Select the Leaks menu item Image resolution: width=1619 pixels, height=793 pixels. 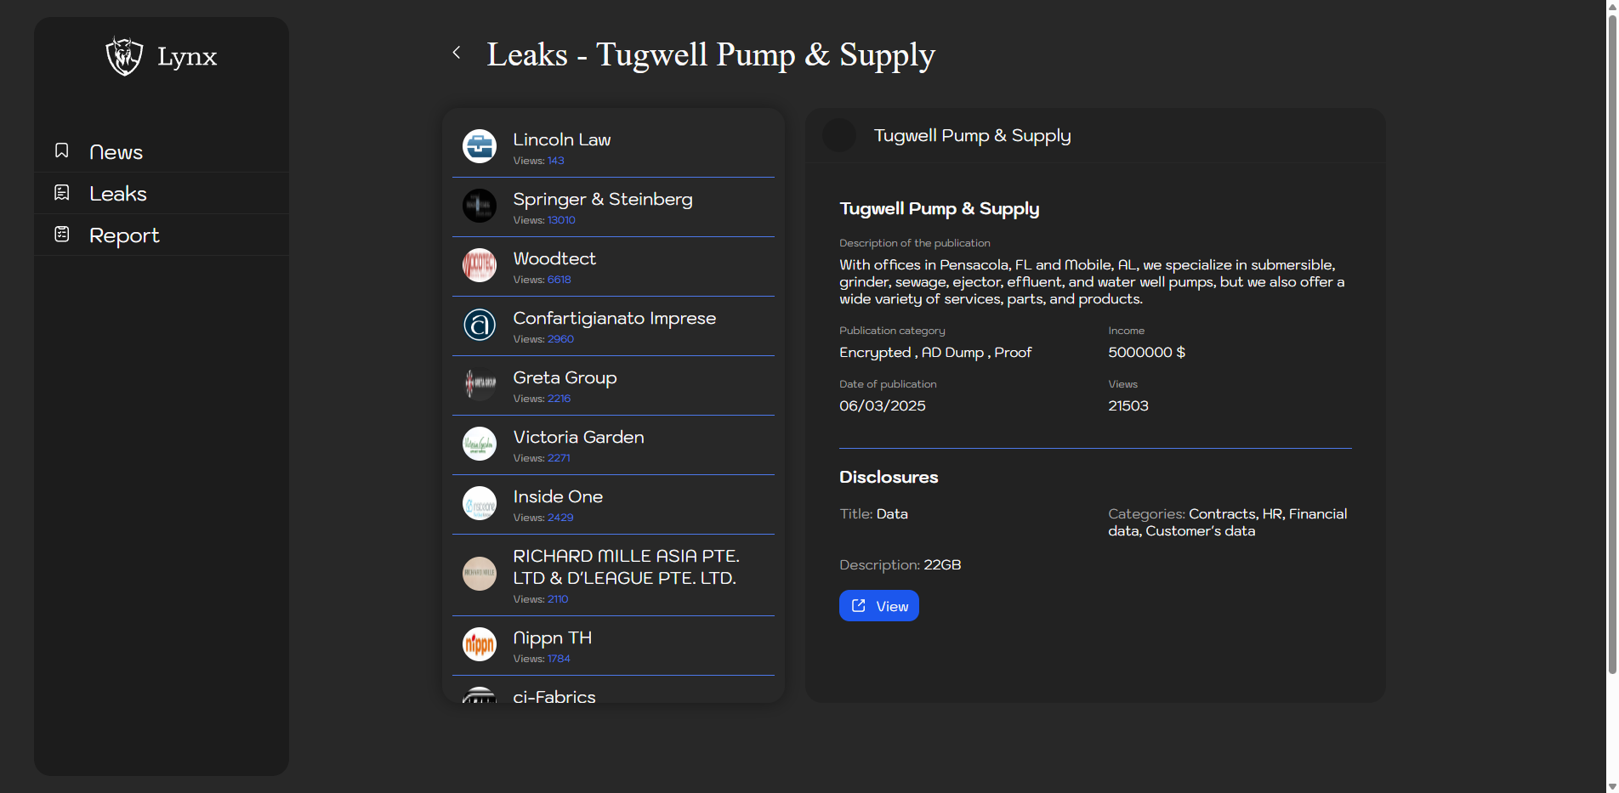tap(118, 194)
